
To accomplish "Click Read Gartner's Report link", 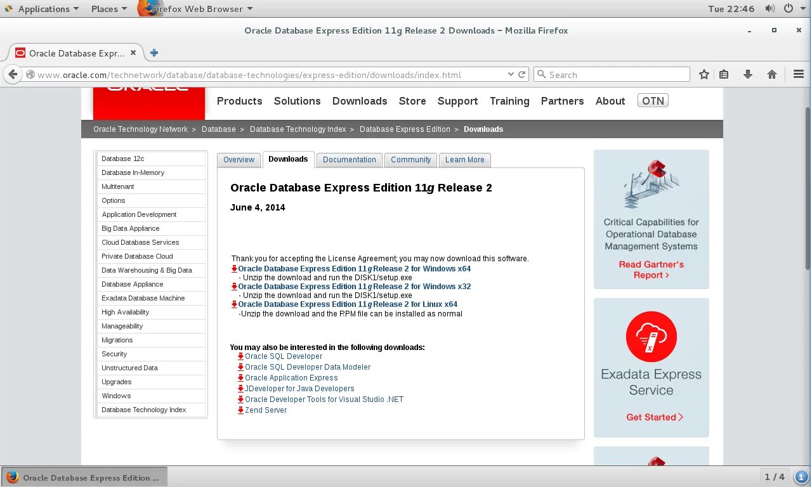I will tap(652, 269).
